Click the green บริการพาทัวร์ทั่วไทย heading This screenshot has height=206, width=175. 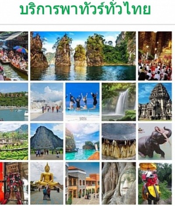pos(85,9)
